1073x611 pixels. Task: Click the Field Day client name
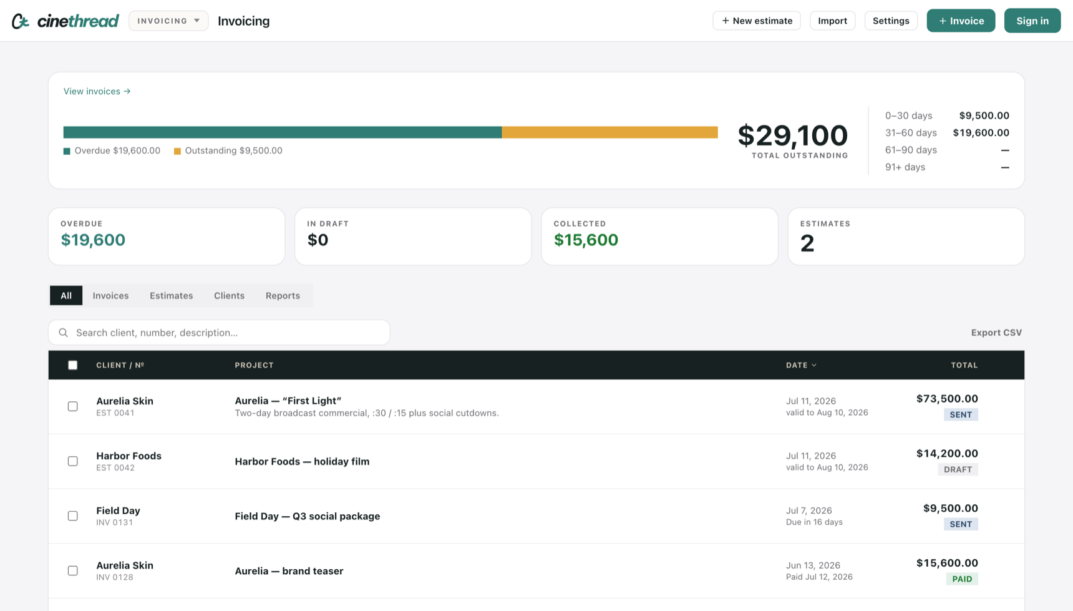click(118, 511)
